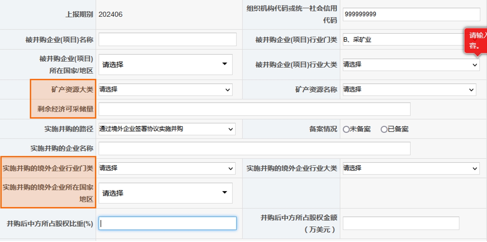Open the 实施并购的境外企业所在国家地区 dropdown

[x=166, y=193]
